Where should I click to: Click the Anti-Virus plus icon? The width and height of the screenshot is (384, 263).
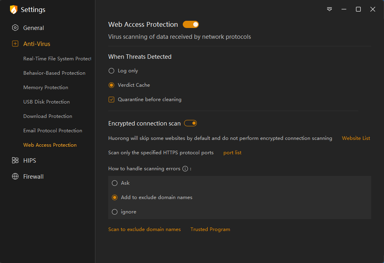click(x=15, y=44)
